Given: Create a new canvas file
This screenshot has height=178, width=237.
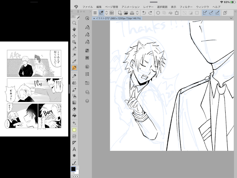Looking at the screenshot, I should click(x=120, y=13).
